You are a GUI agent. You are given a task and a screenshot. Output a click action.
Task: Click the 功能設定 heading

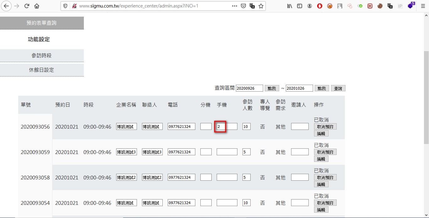tap(39, 40)
